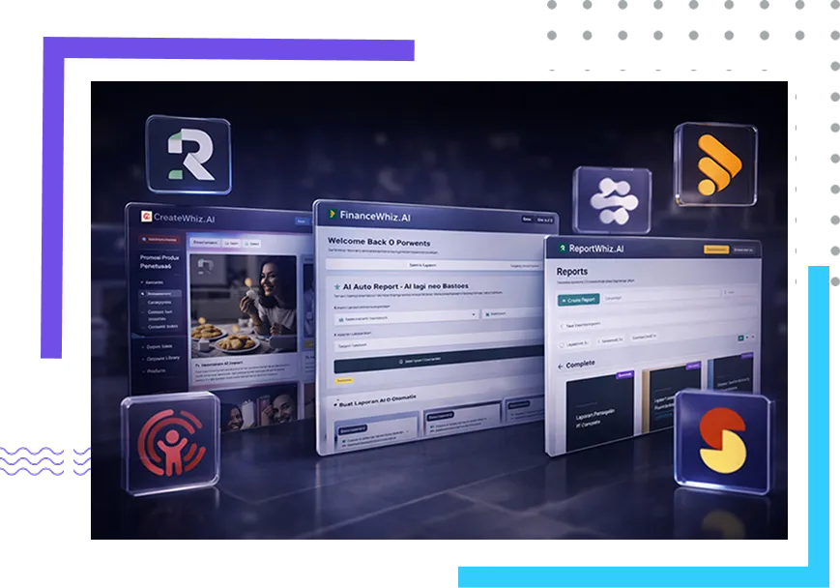Viewport: 840px width, 588px height.
Task: Click the green grid view icon in ReportWhiz
Action: pyautogui.click(x=740, y=338)
